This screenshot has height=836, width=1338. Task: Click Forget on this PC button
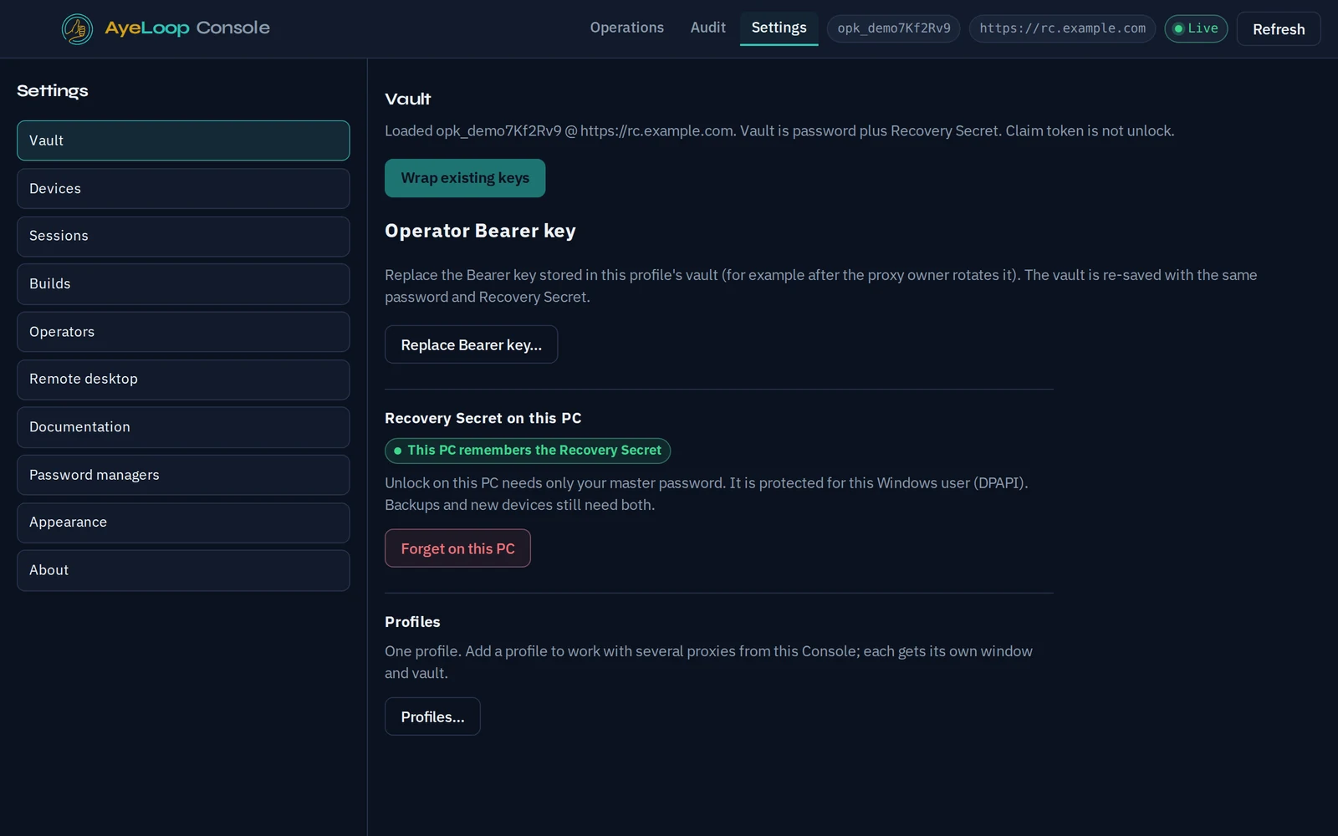[457, 548]
